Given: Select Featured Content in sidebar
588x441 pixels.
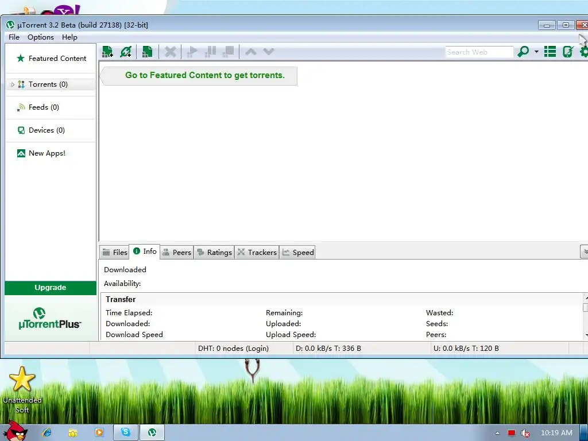Looking at the screenshot, I should [51, 59].
